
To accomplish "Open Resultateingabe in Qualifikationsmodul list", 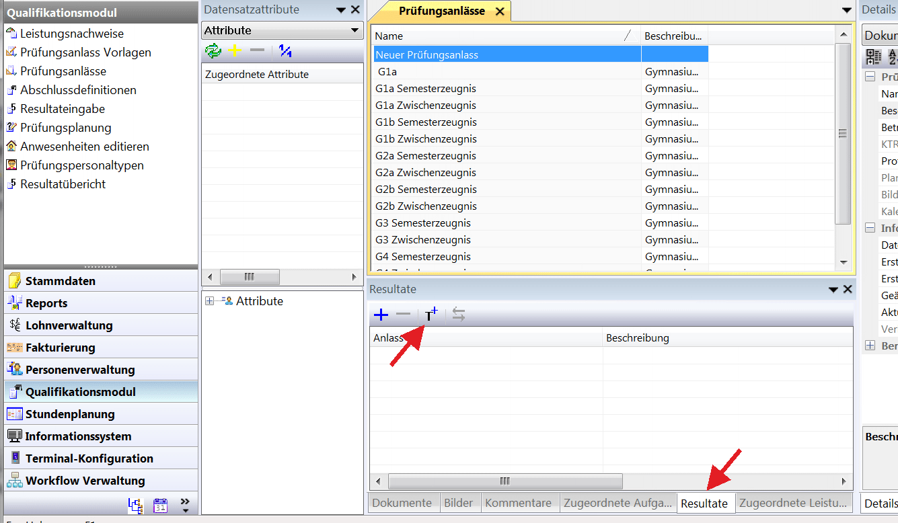I will click(x=63, y=109).
